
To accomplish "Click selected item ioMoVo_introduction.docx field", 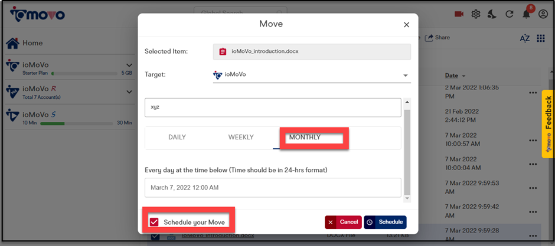I will click(312, 52).
